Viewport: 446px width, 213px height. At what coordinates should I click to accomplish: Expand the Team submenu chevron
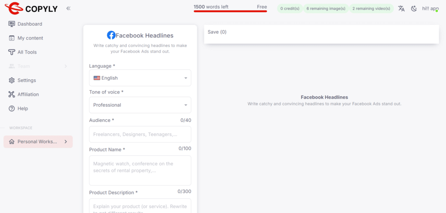(x=66, y=66)
